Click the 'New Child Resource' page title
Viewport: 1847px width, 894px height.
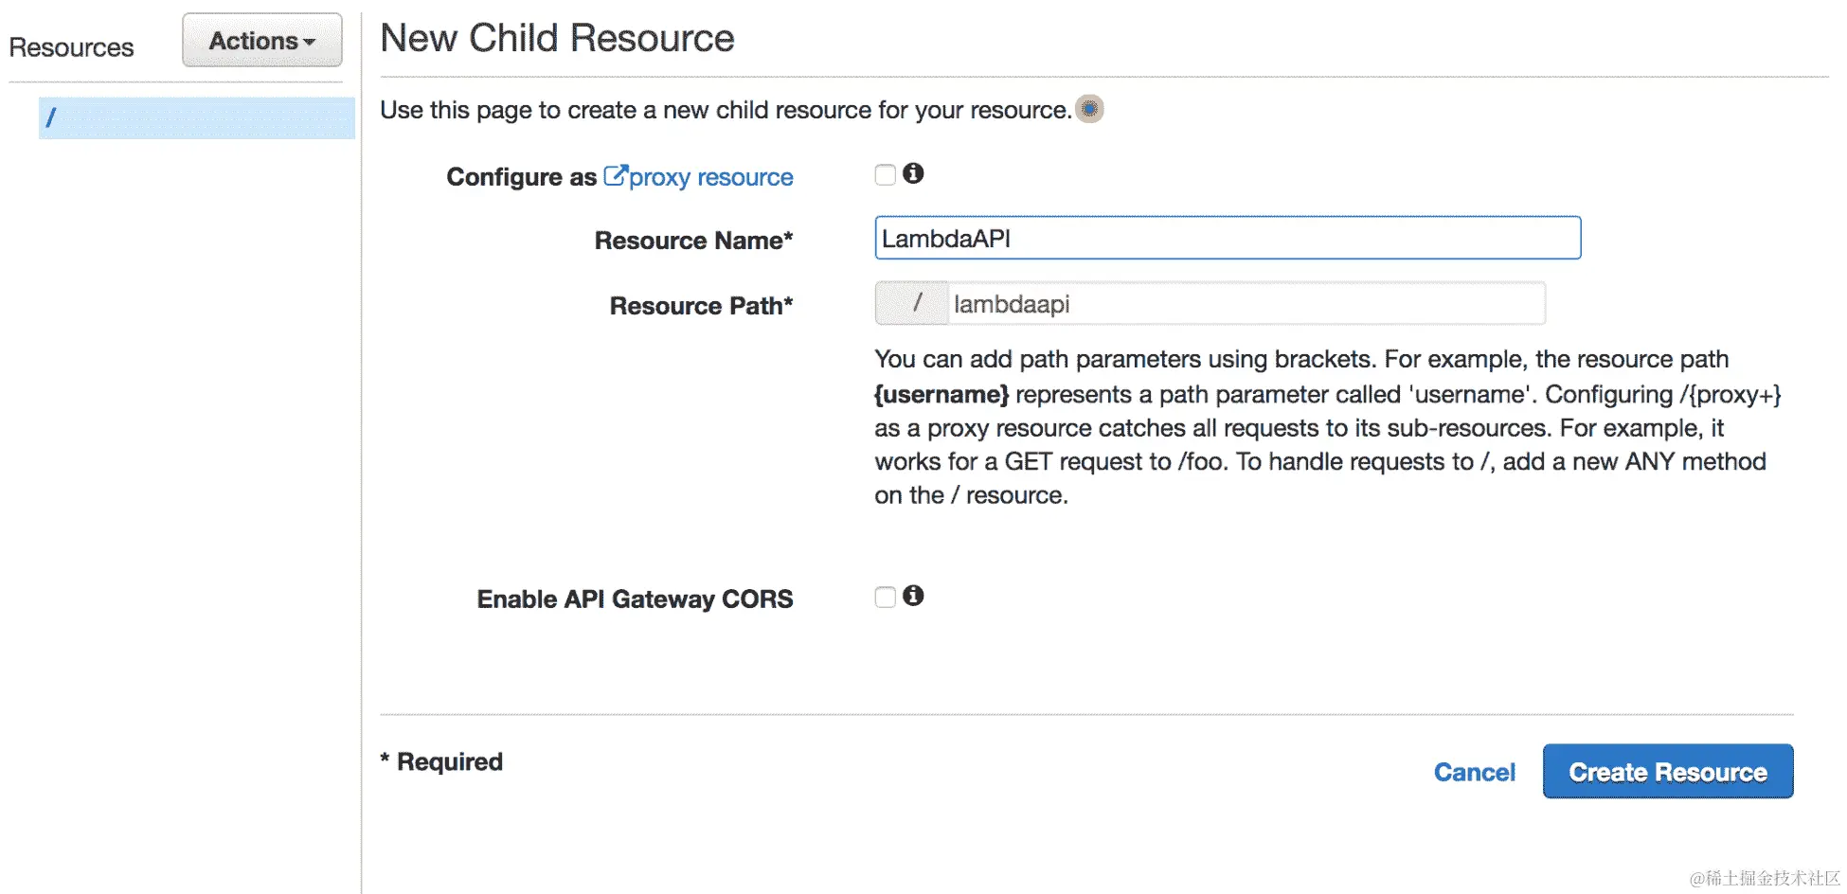point(557,39)
